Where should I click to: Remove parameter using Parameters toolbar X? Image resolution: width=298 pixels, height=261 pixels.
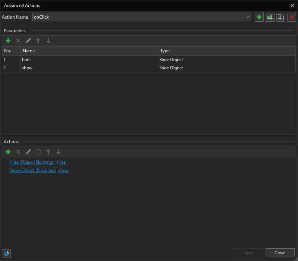tap(18, 41)
